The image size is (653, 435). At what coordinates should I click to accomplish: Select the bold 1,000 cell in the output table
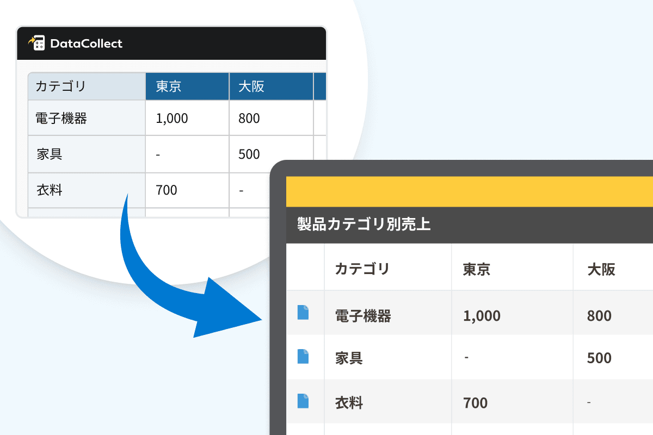[x=481, y=315]
